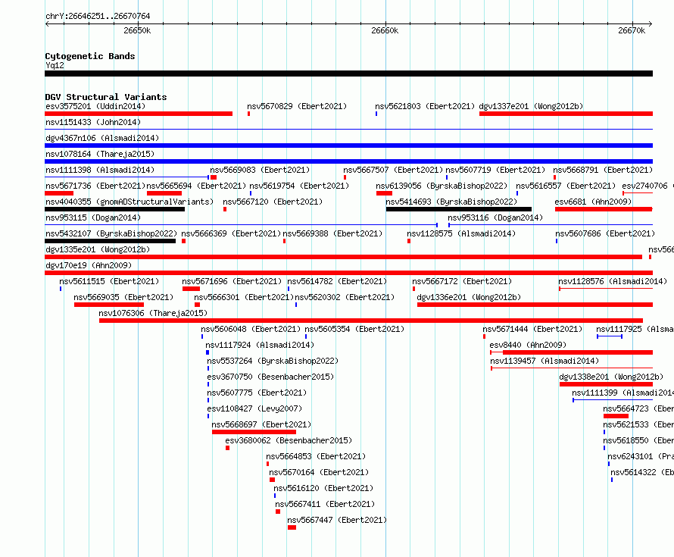Select nsv953116 (Dogan2014) label
Image resolution: width=674 pixels, height=557 pixels.
495,217
